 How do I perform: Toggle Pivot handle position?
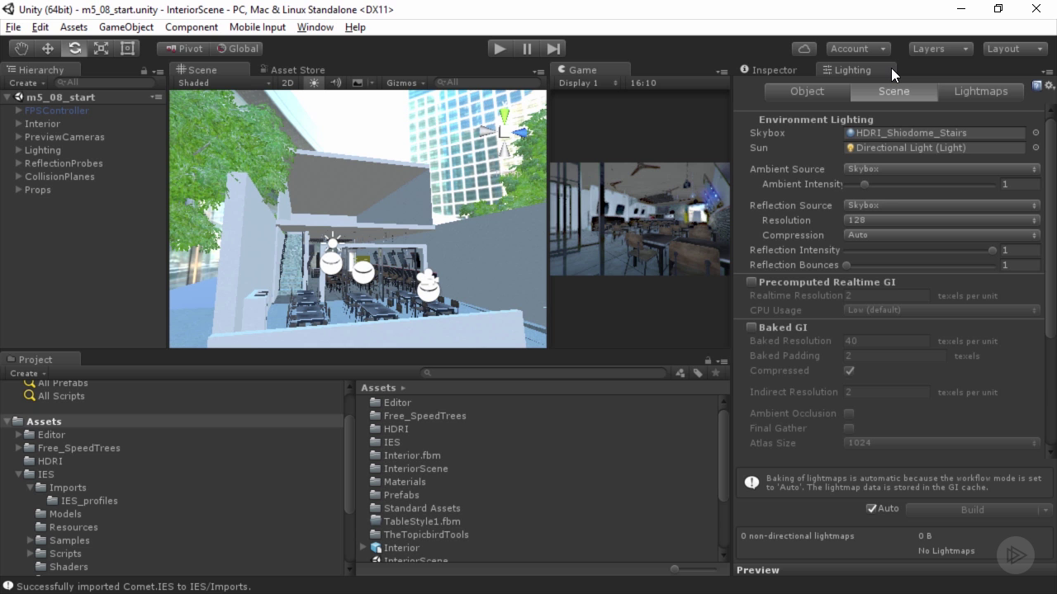[x=183, y=49]
